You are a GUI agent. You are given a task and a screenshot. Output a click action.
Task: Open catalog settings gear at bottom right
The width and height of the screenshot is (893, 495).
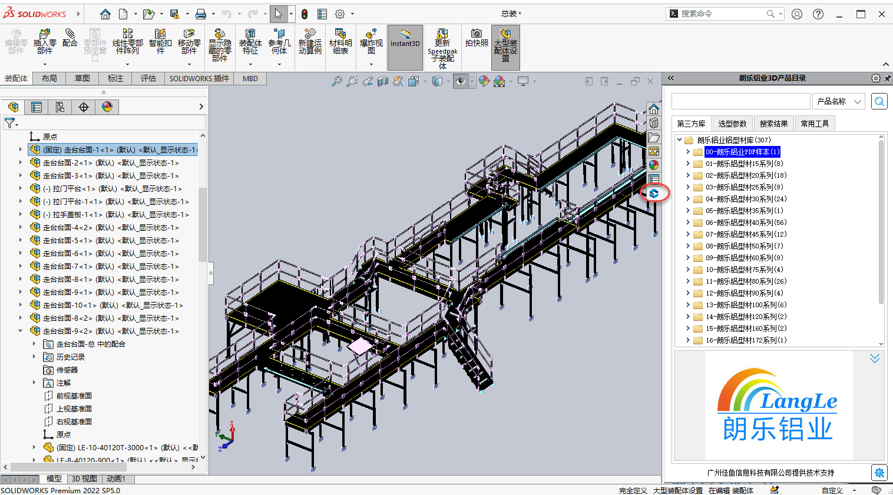point(879,473)
